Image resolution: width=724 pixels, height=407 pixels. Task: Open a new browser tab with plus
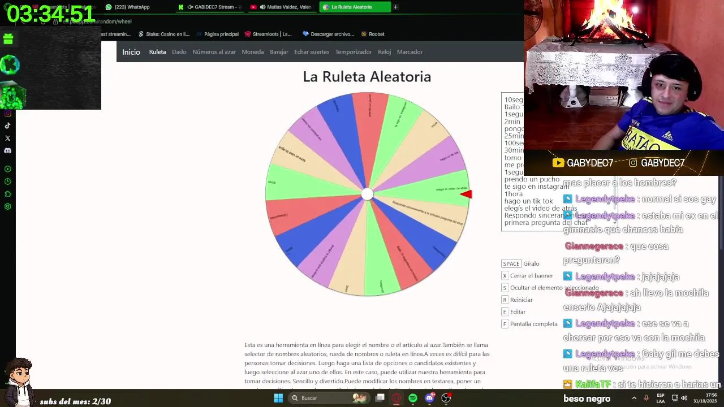pyautogui.click(x=395, y=7)
